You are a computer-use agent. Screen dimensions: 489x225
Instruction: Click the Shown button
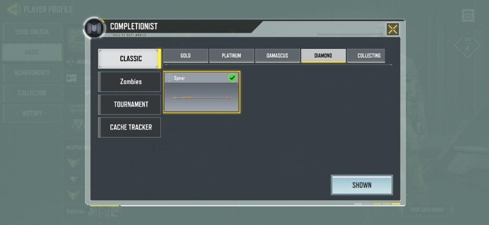click(x=362, y=185)
